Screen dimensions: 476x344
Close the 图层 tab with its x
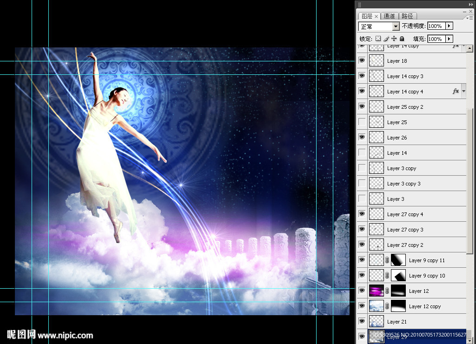tap(376, 16)
